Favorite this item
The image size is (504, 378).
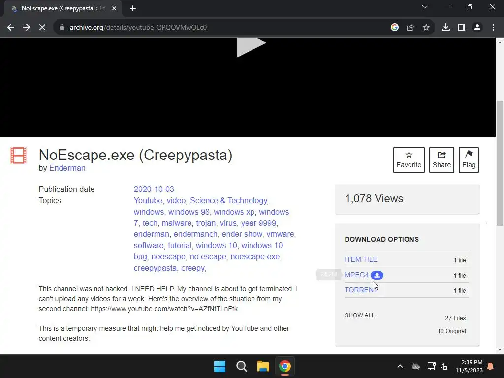point(409,160)
